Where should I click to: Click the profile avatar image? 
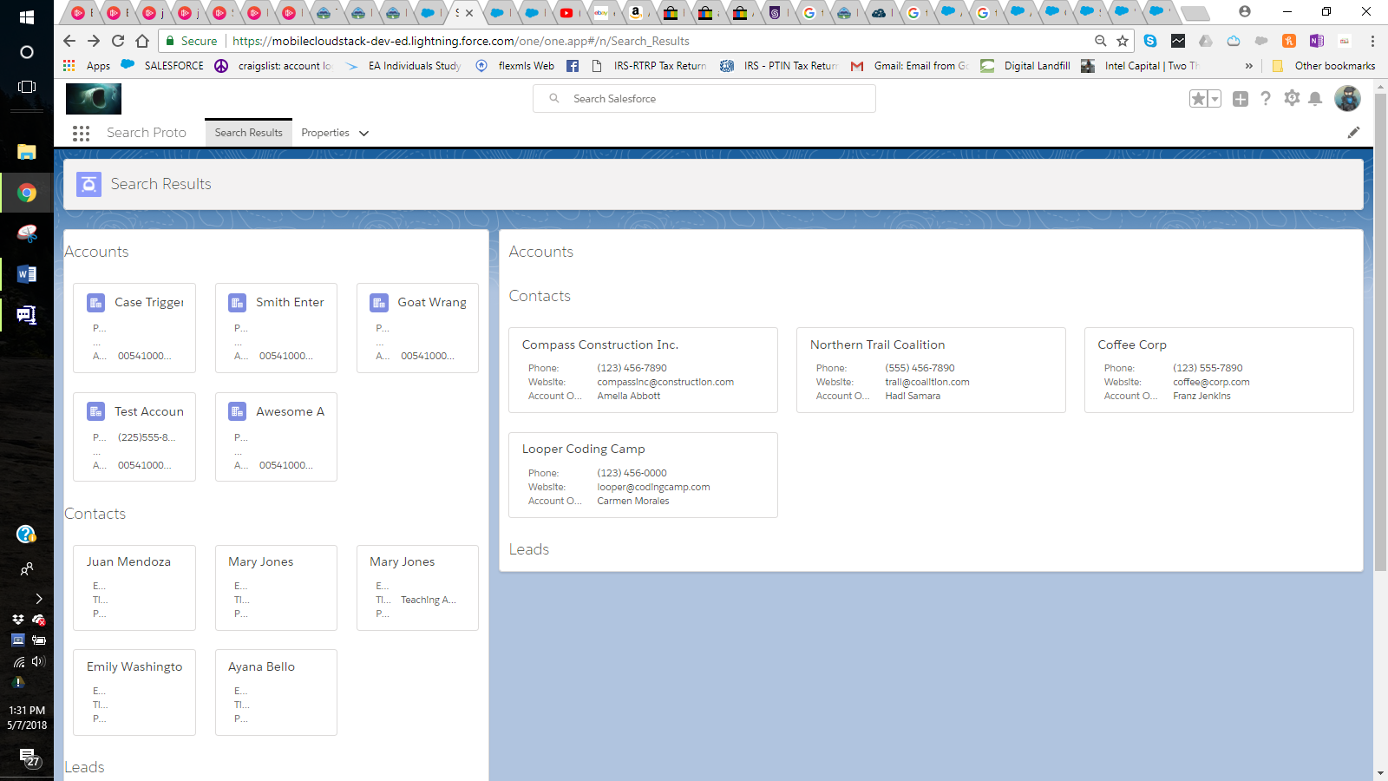(1347, 99)
